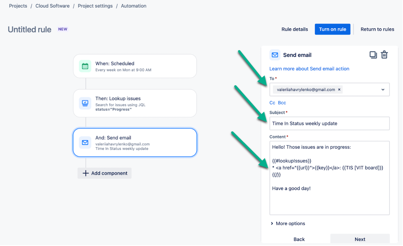Click the calendar icon on Scheduled trigger
This screenshot has height=246, width=403.
click(85, 66)
